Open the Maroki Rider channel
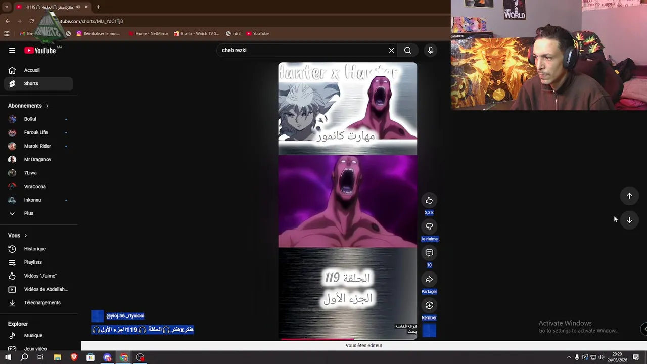Screen dimensions: 647x364 [x=38, y=146]
